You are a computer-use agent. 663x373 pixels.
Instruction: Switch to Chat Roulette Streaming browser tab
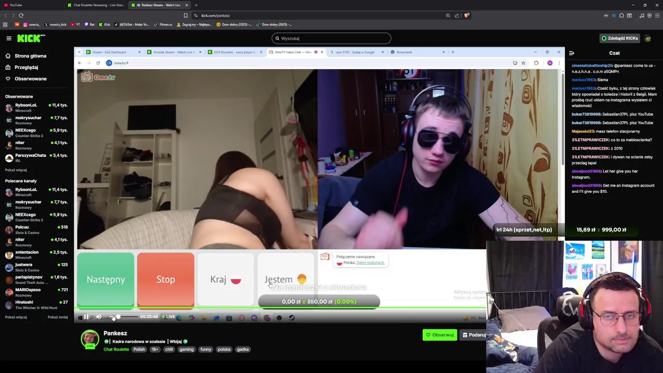pos(96,5)
